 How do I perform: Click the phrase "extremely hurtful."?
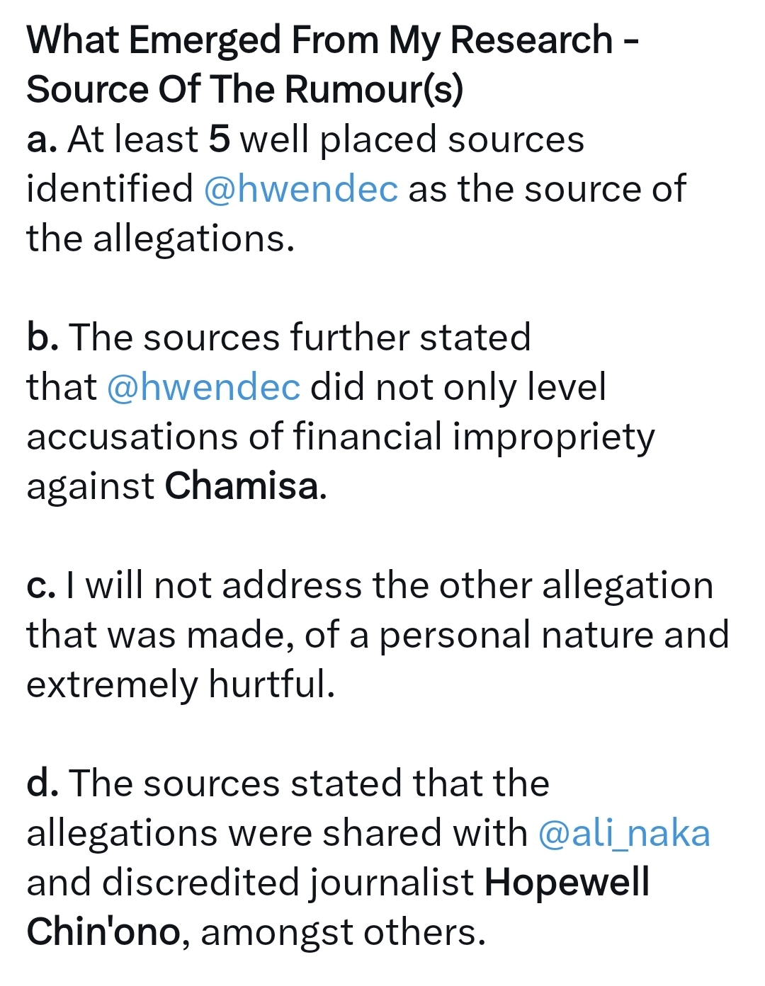tap(181, 684)
